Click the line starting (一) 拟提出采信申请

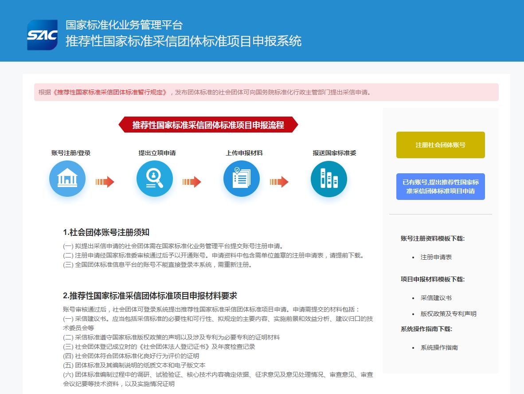(x=173, y=246)
